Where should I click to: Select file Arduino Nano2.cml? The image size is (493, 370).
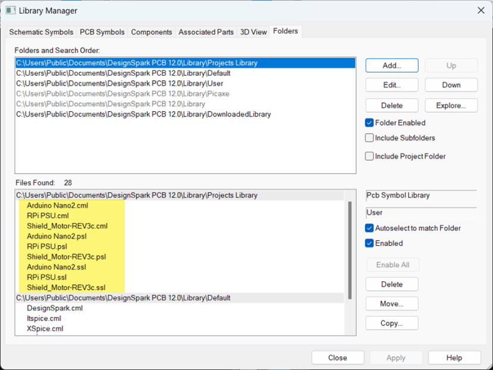pos(58,205)
